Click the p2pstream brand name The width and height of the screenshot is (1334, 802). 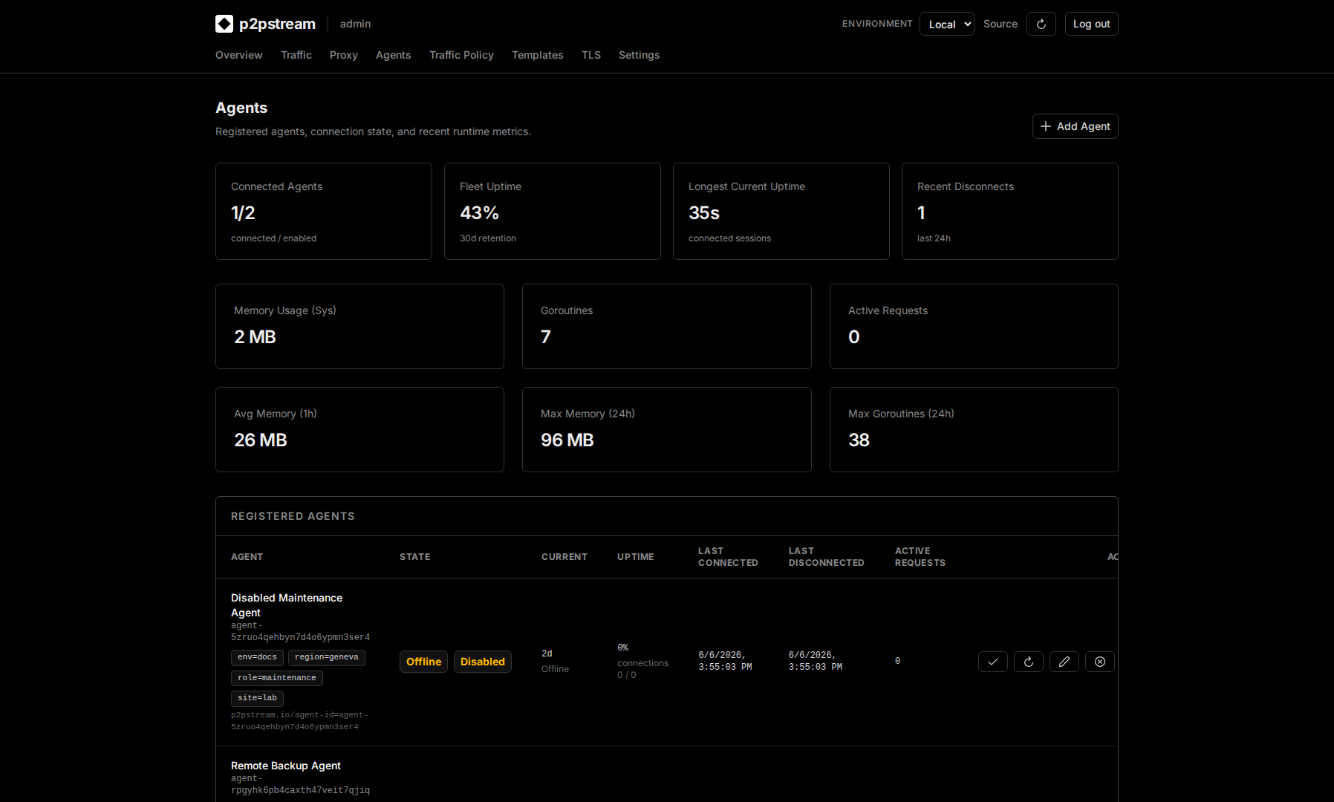pyautogui.click(x=277, y=24)
